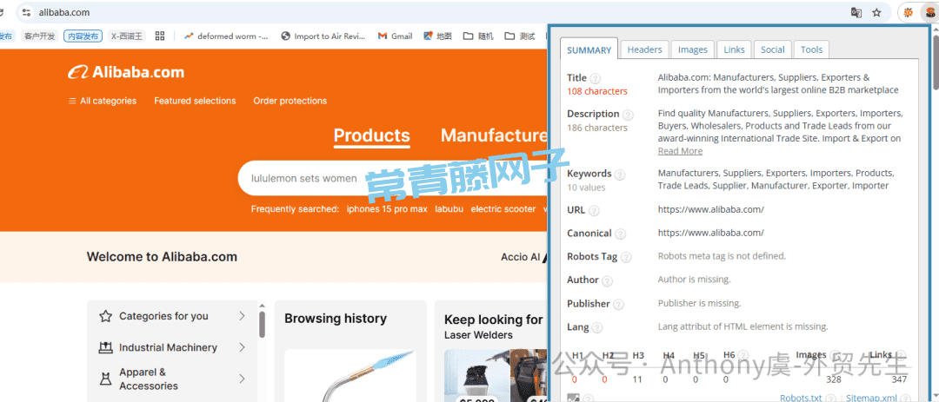939x402 pixels.
Task: Open the 地图 maps bookmark
Action: click(x=437, y=36)
